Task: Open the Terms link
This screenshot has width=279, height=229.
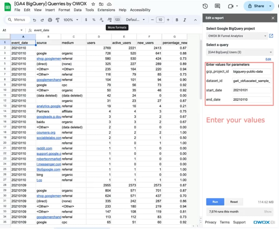Action: pyautogui.click(x=225, y=222)
